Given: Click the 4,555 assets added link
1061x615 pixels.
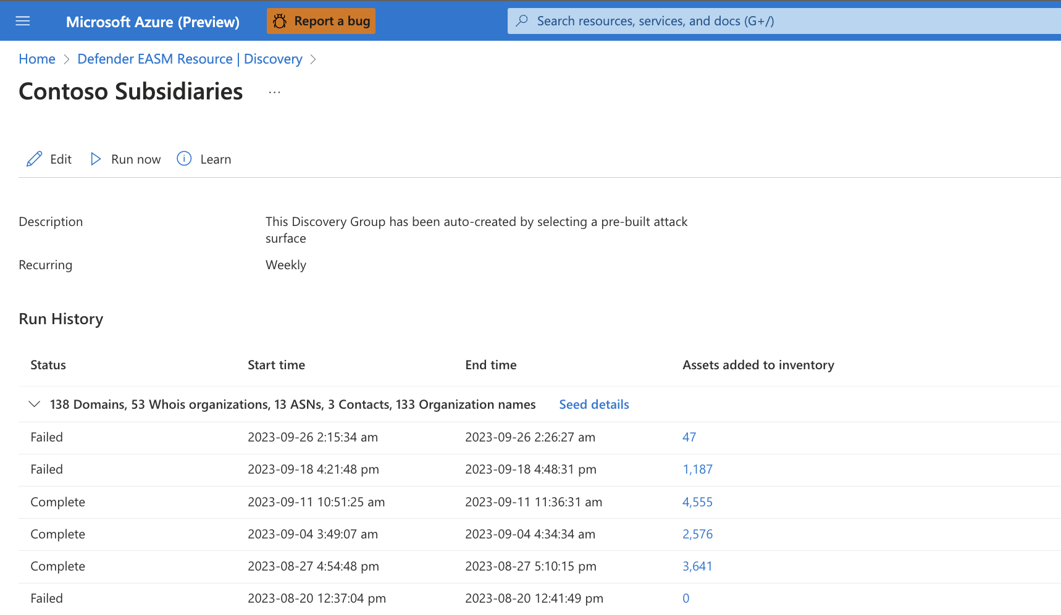Looking at the screenshot, I should [x=697, y=502].
